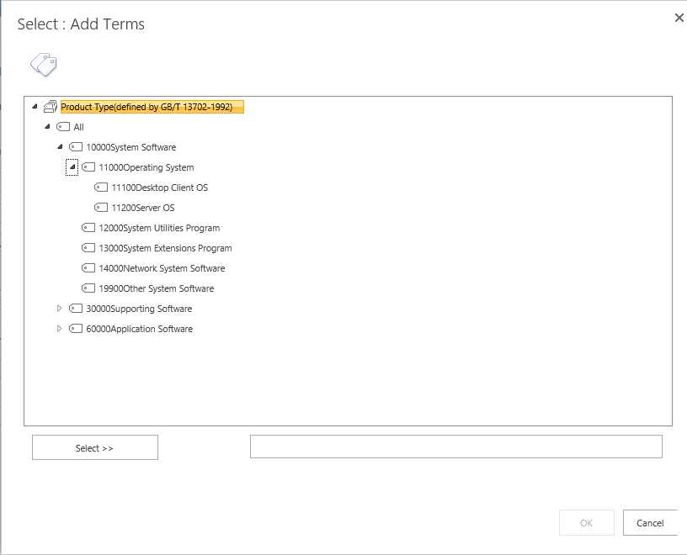Screen dimensions: 687x555
Task: Expand the 30000Supporting Software node
Action: click(x=60, y=309)
